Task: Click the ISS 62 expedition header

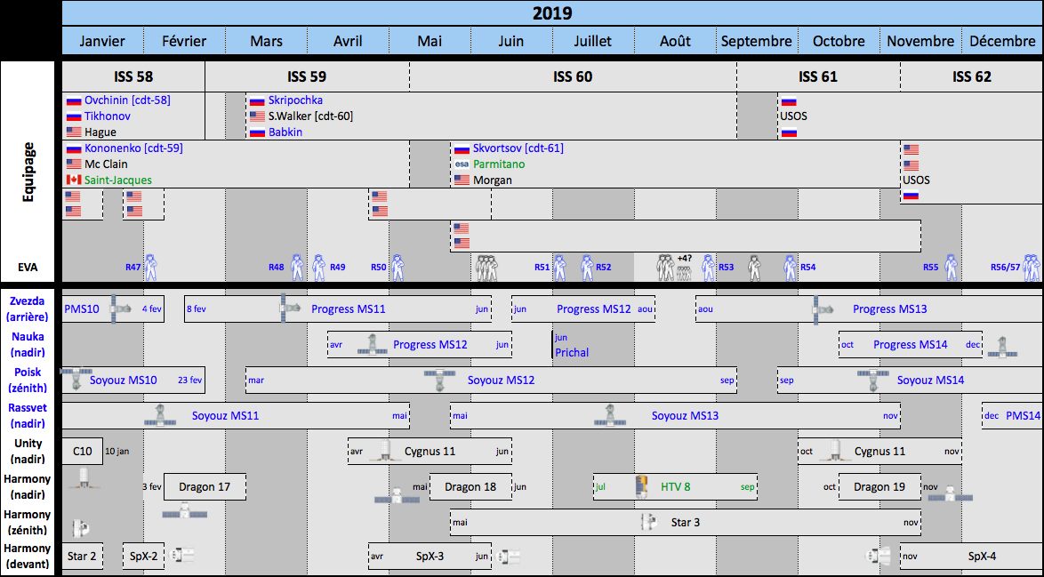Action: (972, 76)
